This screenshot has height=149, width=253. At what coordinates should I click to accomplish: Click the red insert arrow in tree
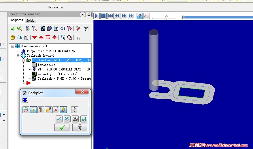click(29, 83)
